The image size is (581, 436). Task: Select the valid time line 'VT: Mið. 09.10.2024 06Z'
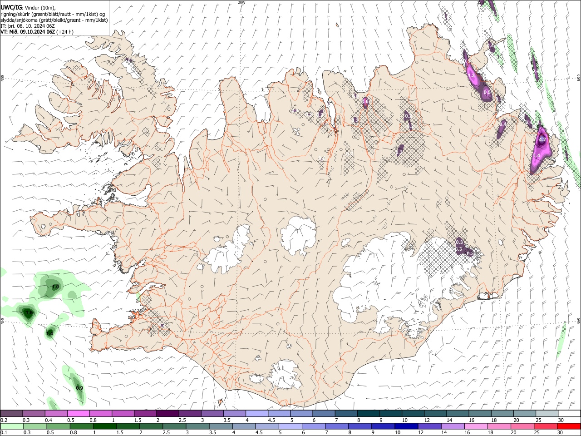click(29, 32)
